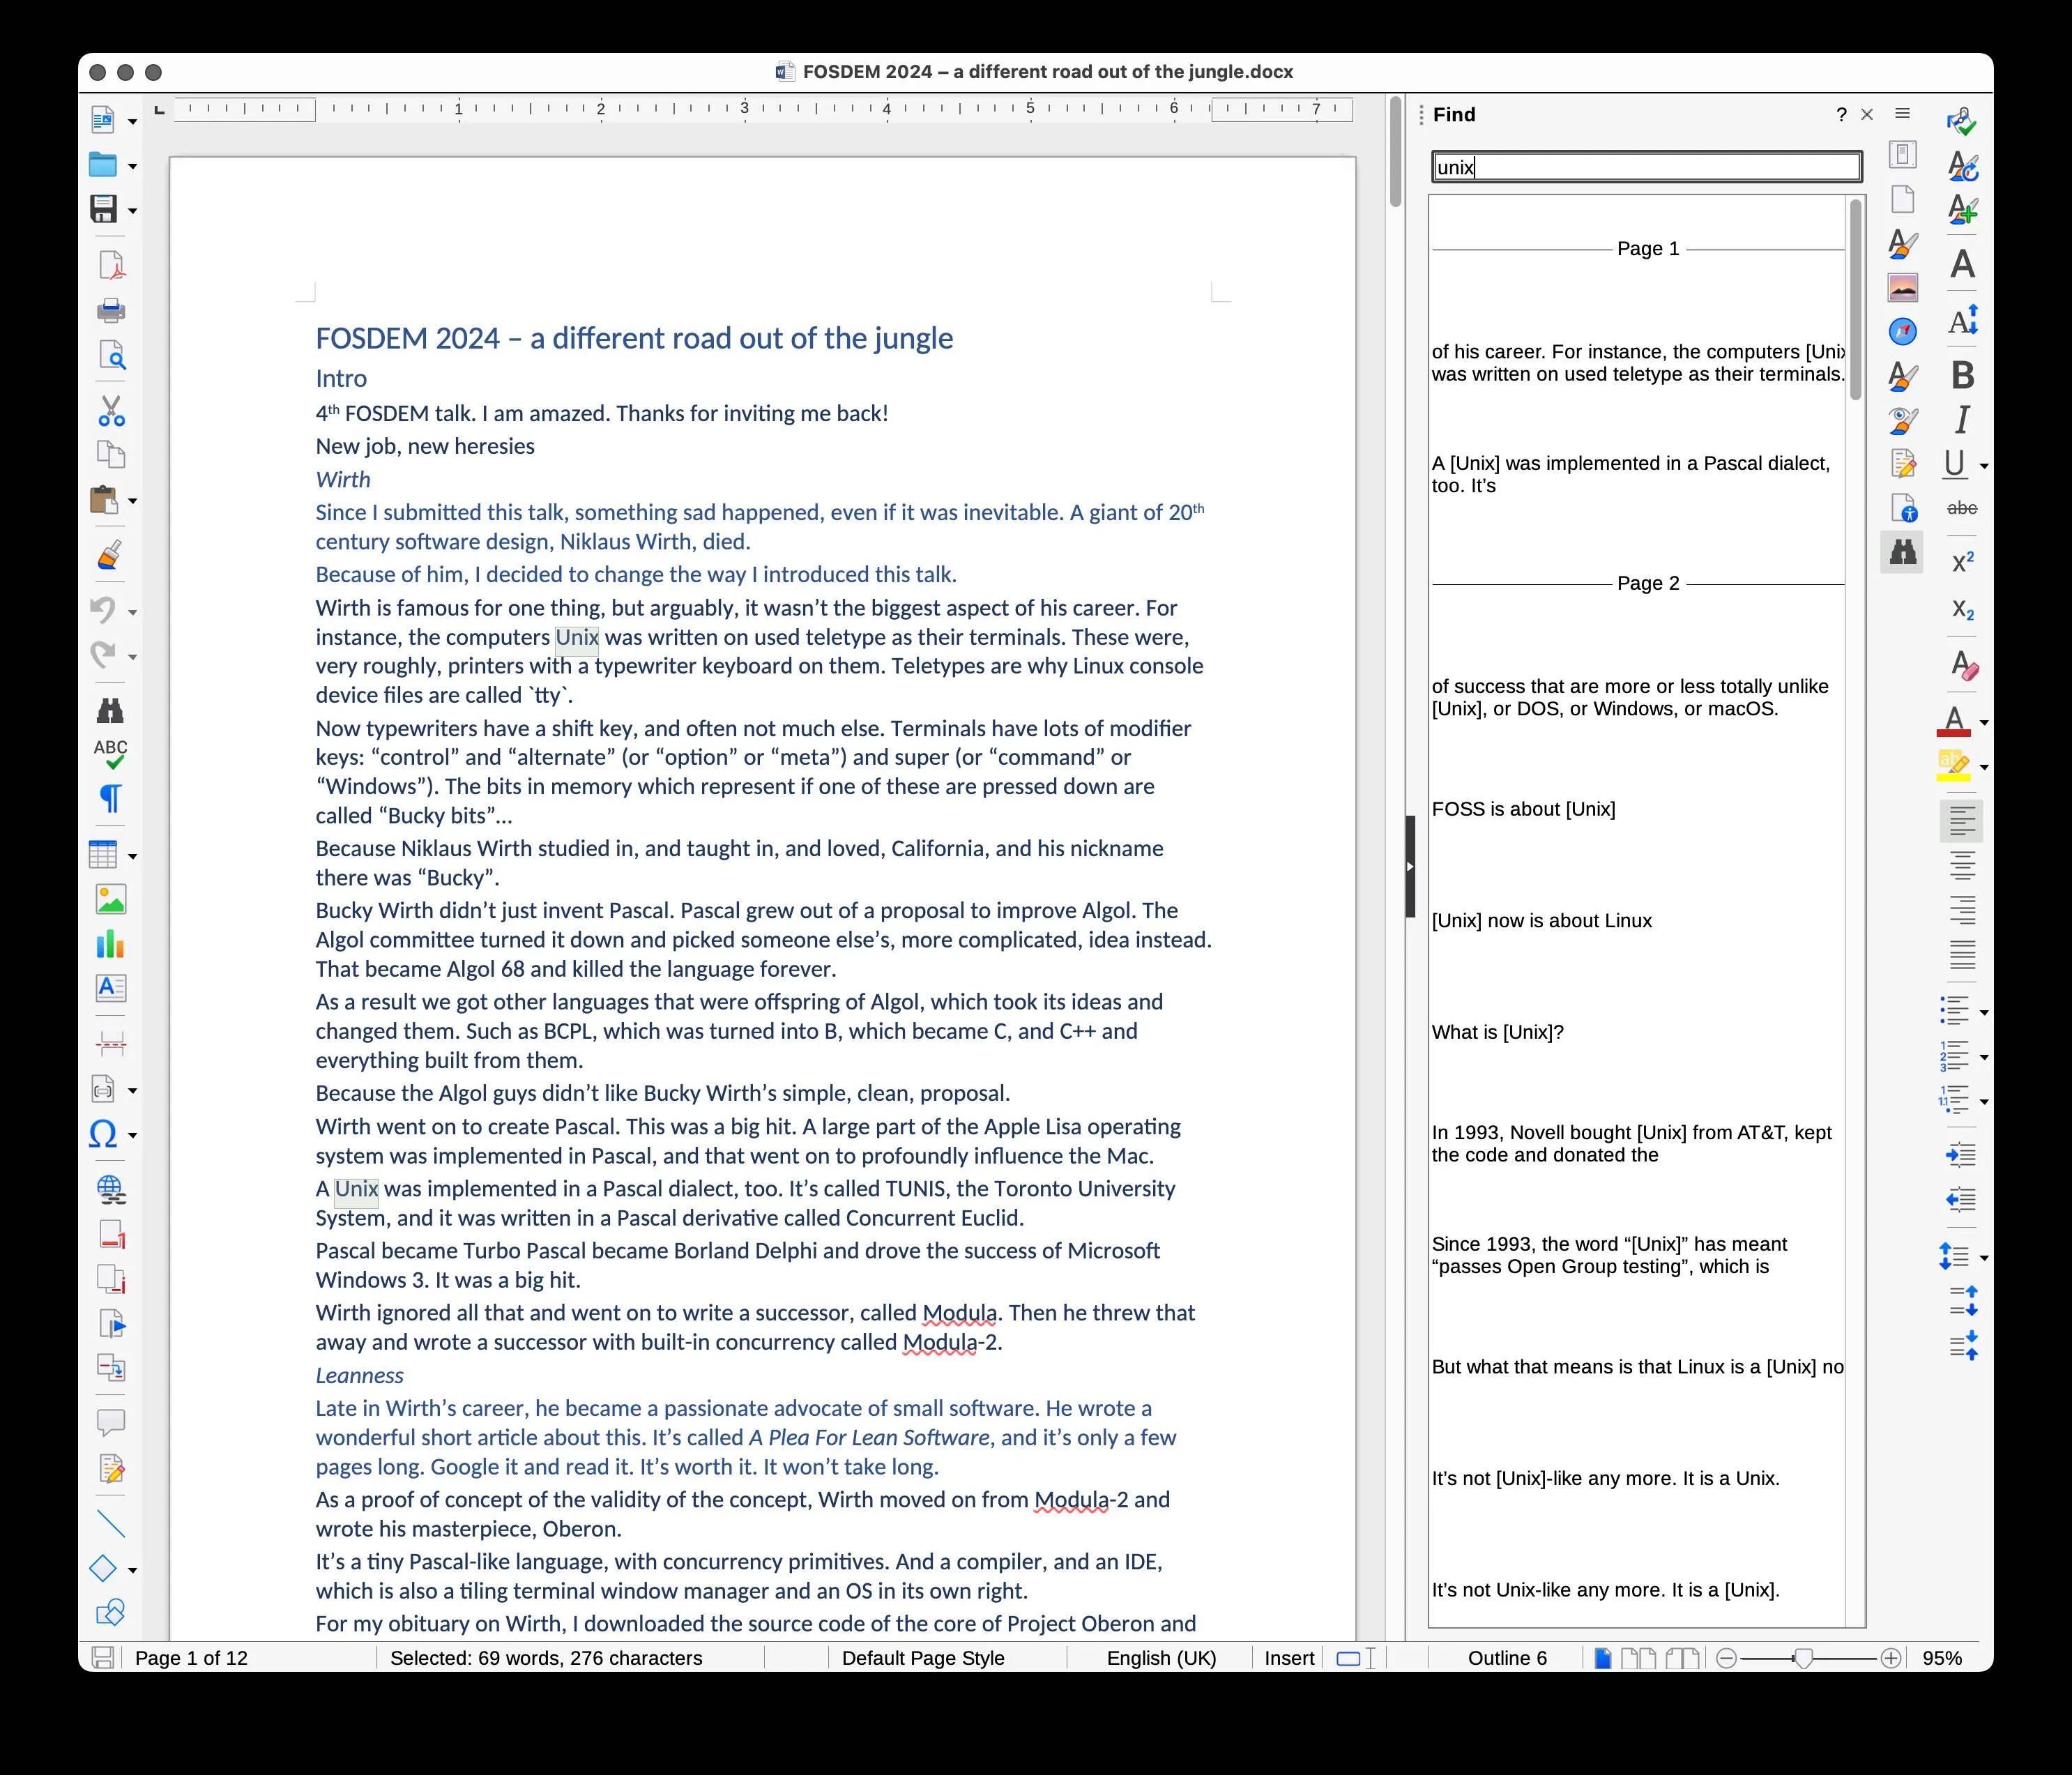Screen dimensions: 2072x1775
Task: Close the Find sidebar deck
Action: [1866, 115]
